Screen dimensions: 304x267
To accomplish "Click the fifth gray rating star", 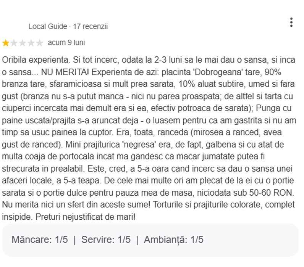I will [x=40, y=43].
